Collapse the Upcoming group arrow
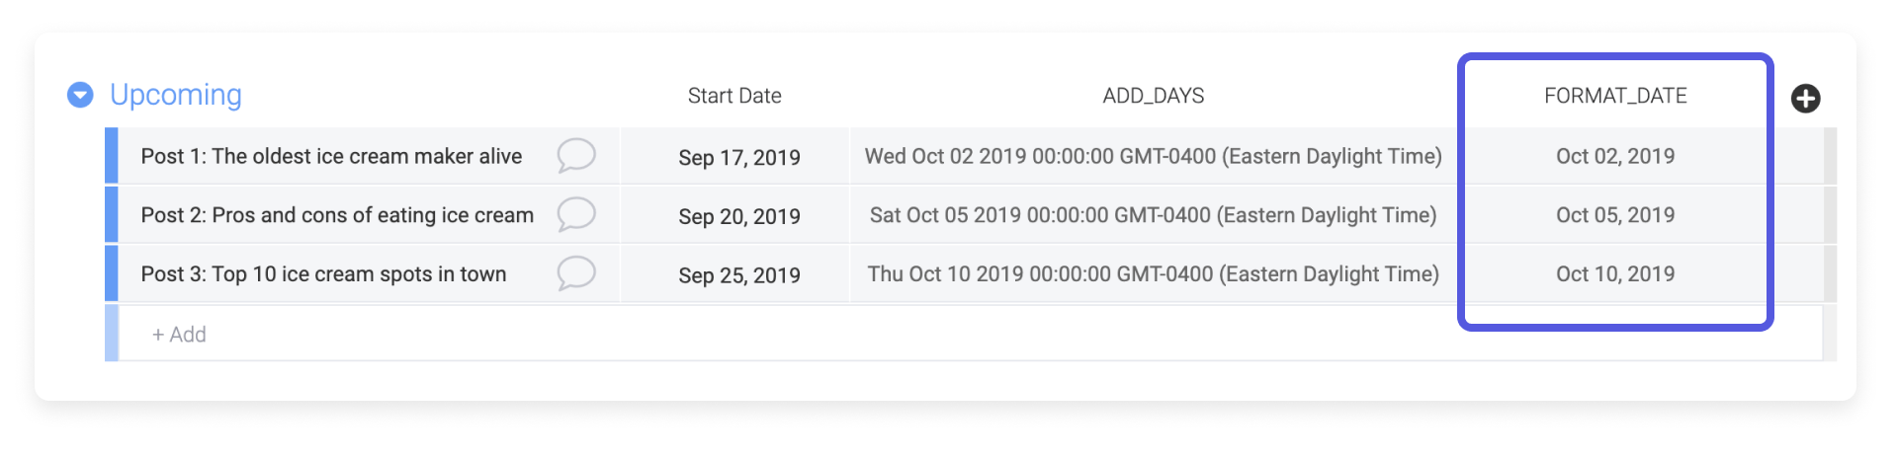 80,95
